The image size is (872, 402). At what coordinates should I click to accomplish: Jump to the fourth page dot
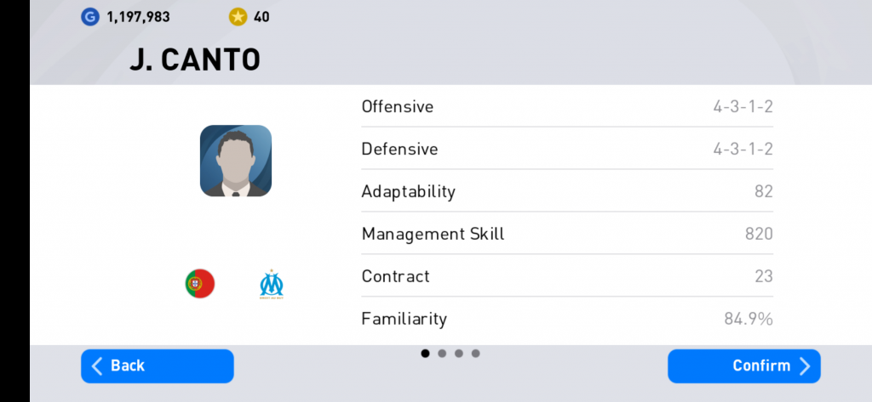(475, 354)
